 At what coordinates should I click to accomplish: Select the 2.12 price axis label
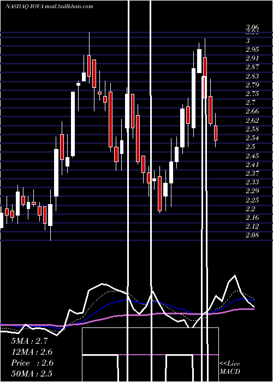click(252, 226)
